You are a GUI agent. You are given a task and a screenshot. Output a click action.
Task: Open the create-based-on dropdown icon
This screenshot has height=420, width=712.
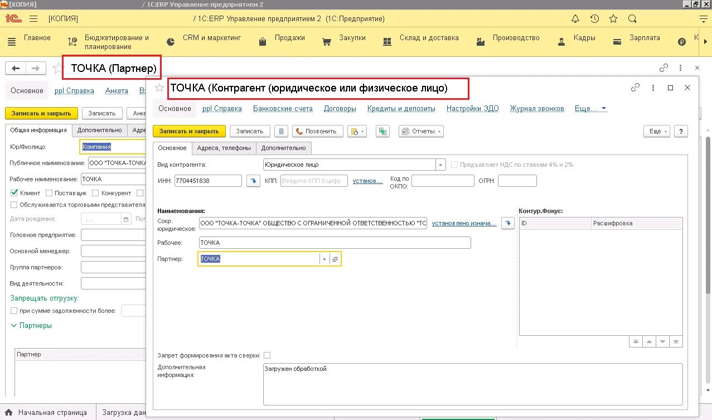tap(356, 131)
